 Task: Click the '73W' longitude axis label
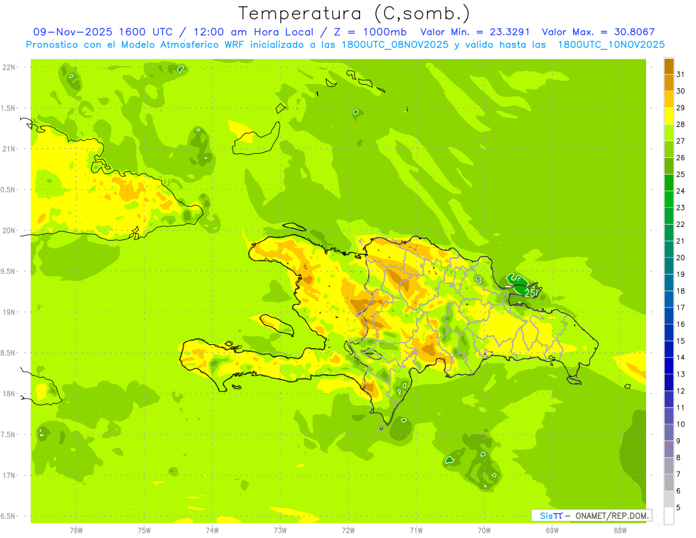point(280,530)
